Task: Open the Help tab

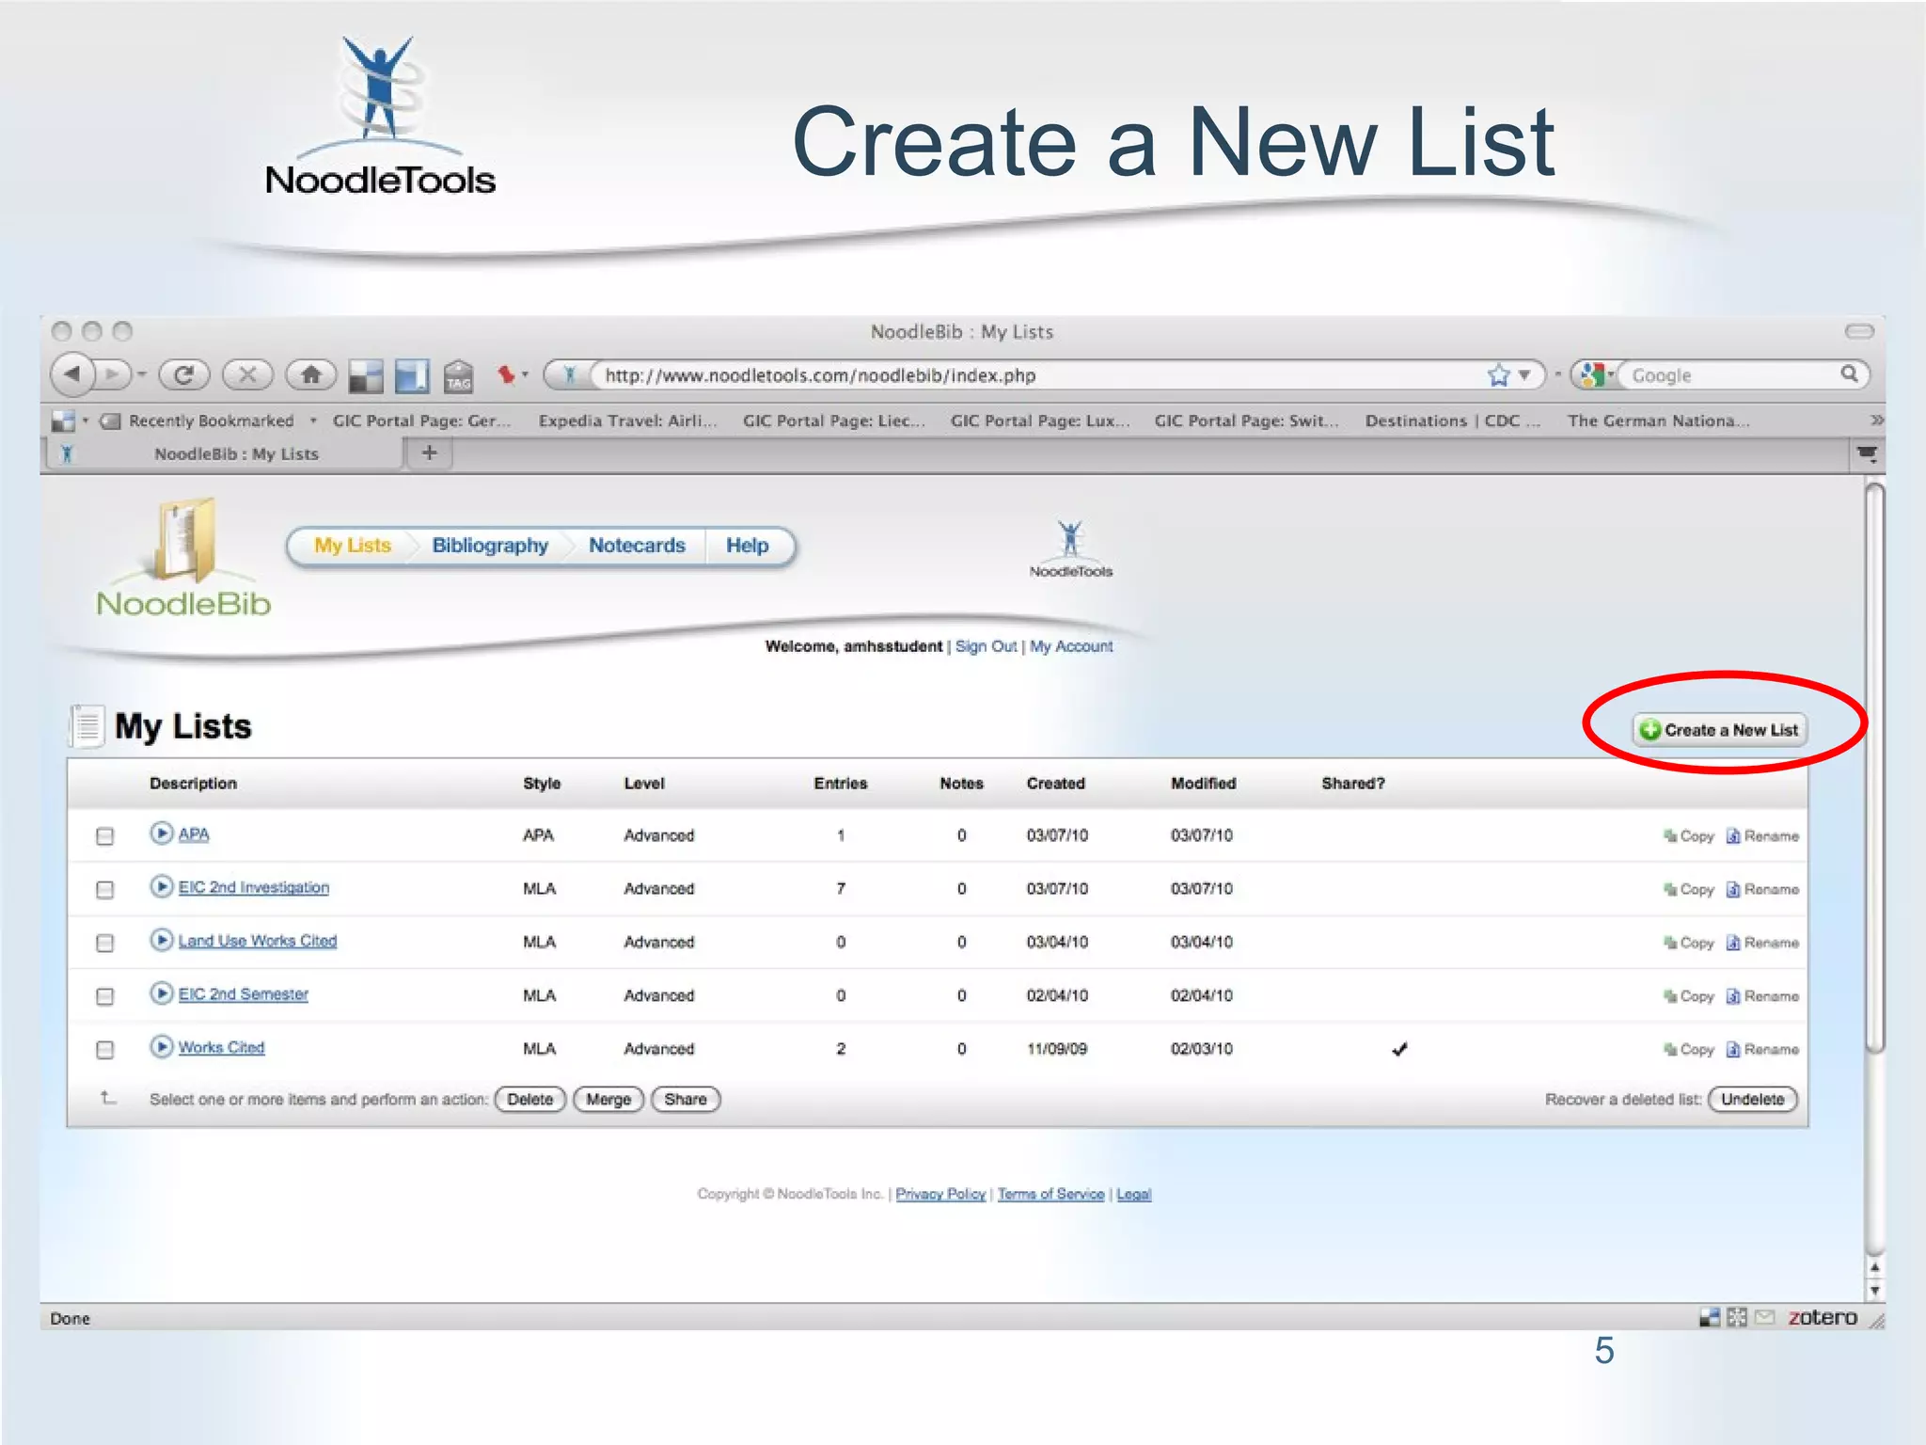Action: point(747,546)
